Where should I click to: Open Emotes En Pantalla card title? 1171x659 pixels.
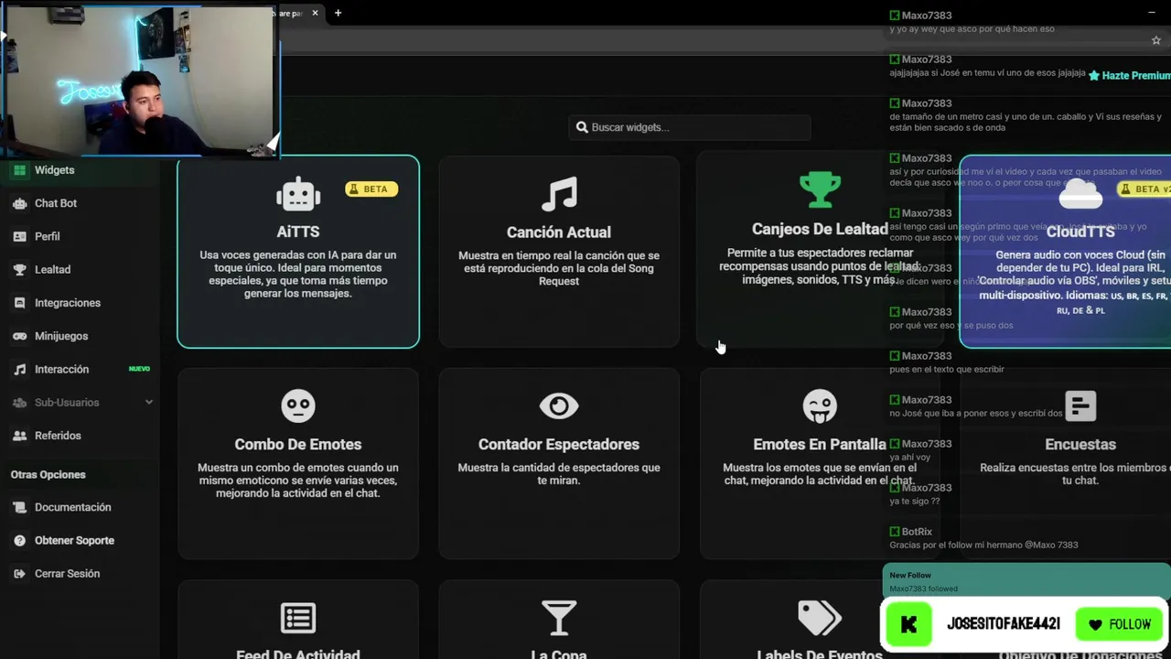[x=820, y=445]
